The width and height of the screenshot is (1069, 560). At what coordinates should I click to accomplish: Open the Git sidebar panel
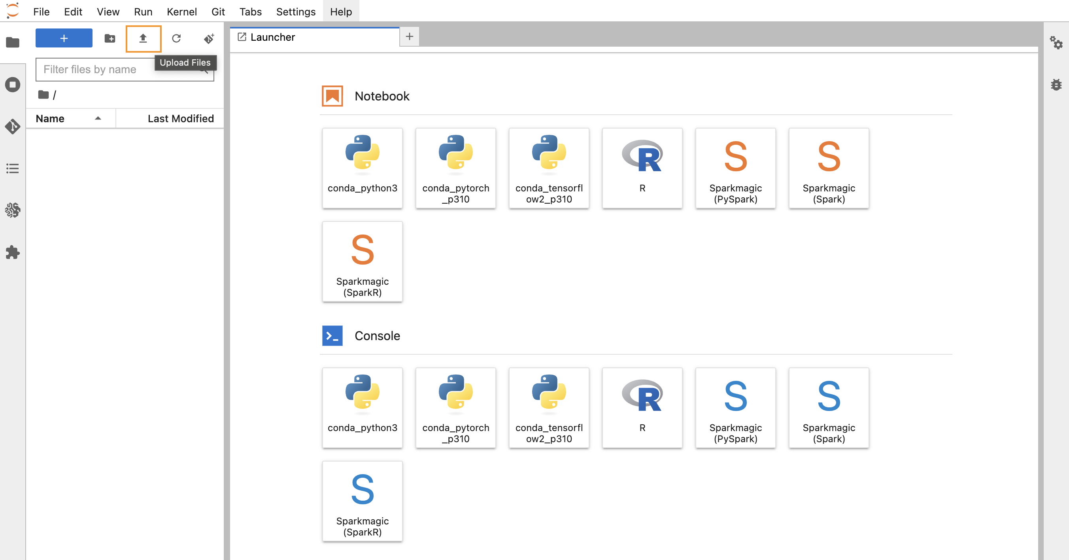(12, 127)
